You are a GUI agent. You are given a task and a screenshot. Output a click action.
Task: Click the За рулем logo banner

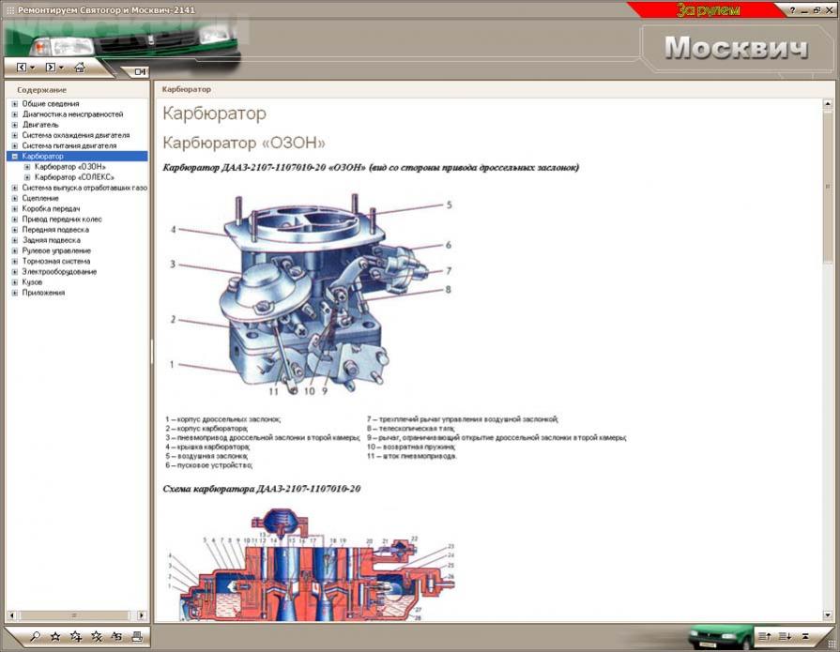click(707, 10)
